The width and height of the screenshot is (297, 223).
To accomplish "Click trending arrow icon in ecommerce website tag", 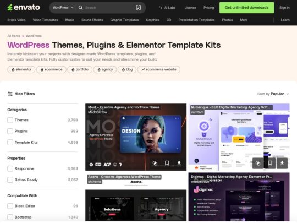I will 143,69.
